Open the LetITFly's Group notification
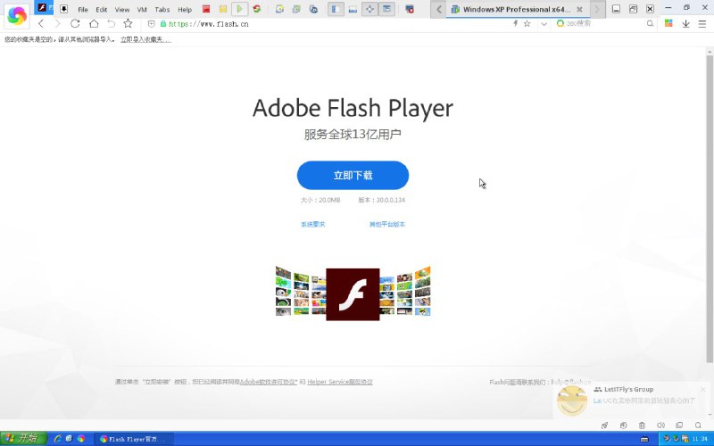Screen dimensions: 714x446 tap(632, 400)
